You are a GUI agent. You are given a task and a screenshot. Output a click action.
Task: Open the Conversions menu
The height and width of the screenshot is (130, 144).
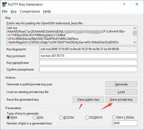click(x=30, y=11)
